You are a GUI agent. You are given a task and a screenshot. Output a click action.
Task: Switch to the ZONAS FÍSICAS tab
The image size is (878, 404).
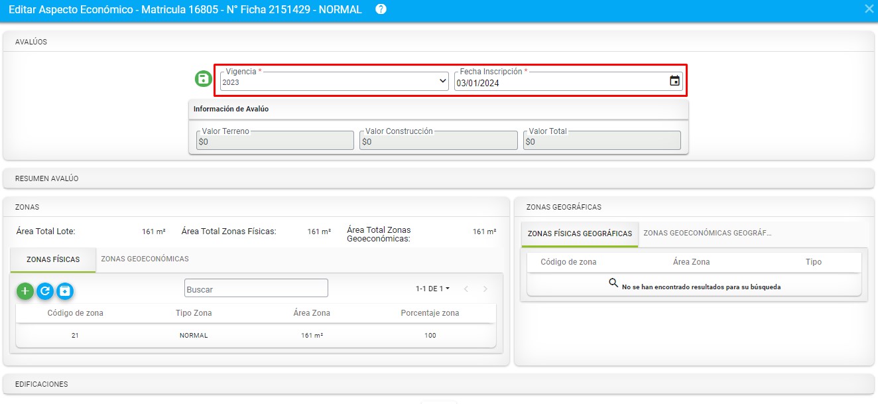point(53,259)
